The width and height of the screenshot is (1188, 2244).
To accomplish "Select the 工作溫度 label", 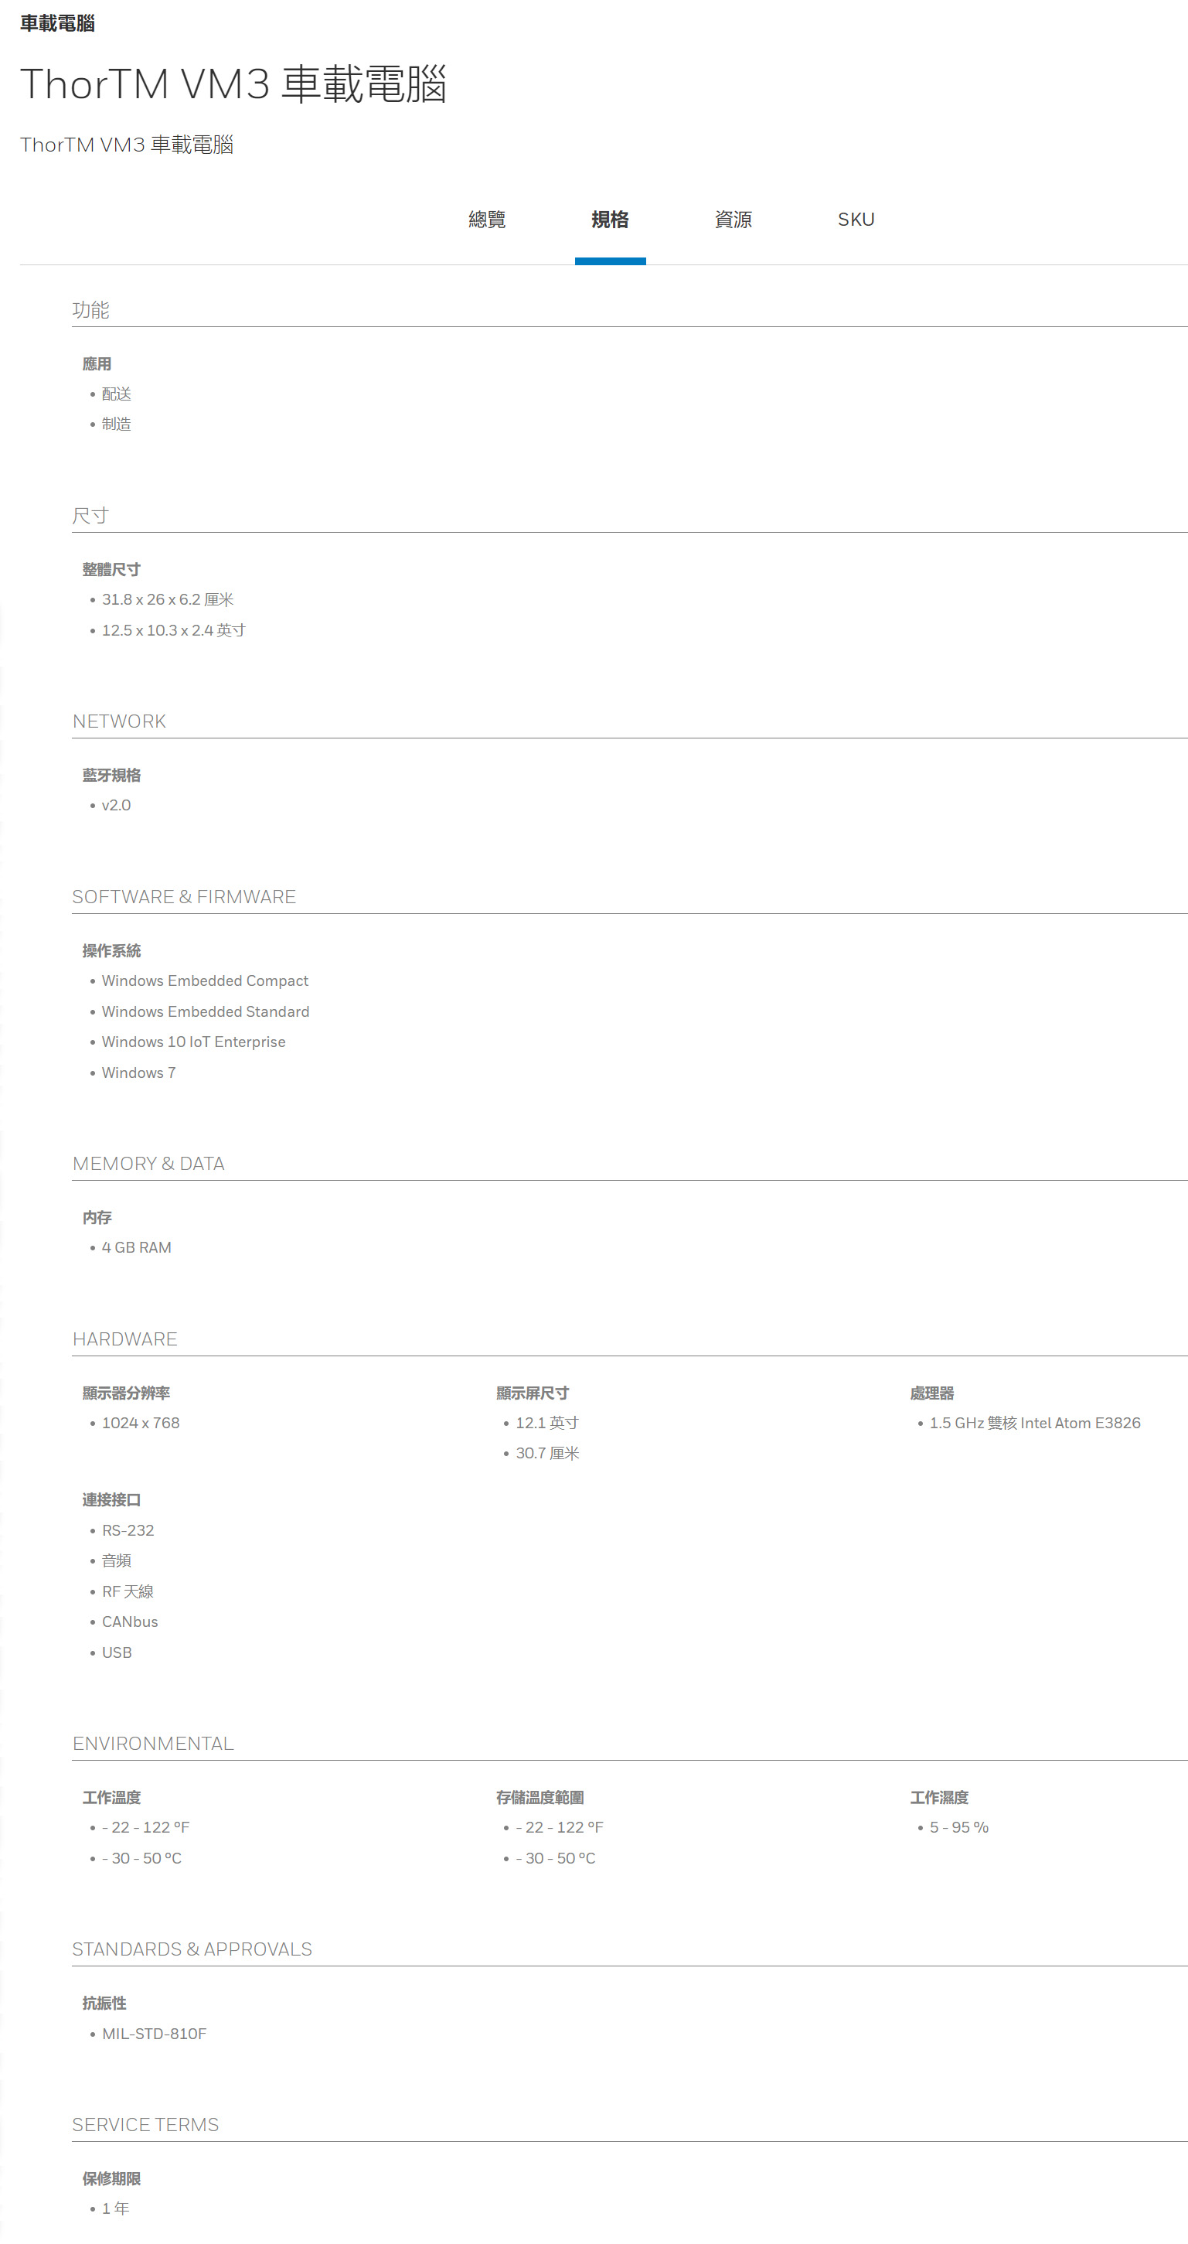I will point(111,1798).
